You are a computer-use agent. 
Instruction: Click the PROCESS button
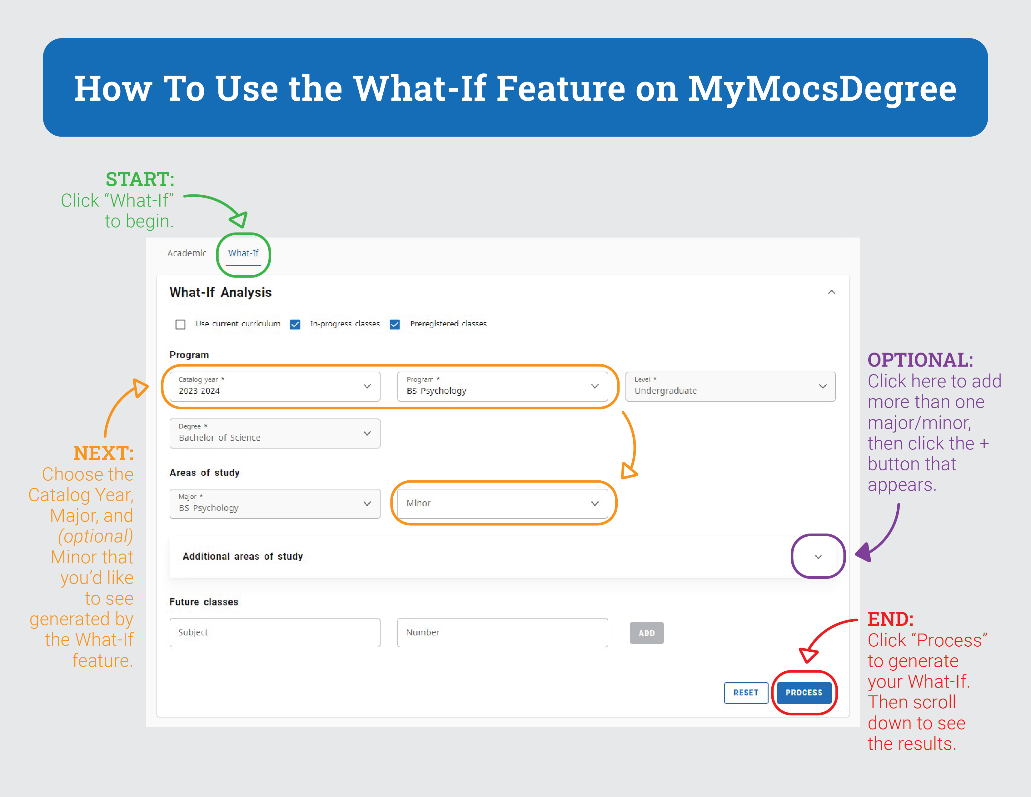click(804, 693)
